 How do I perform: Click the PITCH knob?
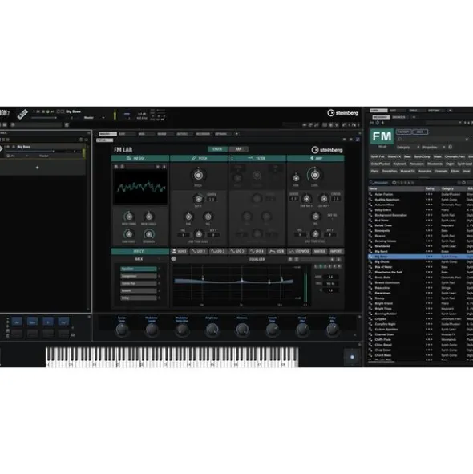click(198, 175)
